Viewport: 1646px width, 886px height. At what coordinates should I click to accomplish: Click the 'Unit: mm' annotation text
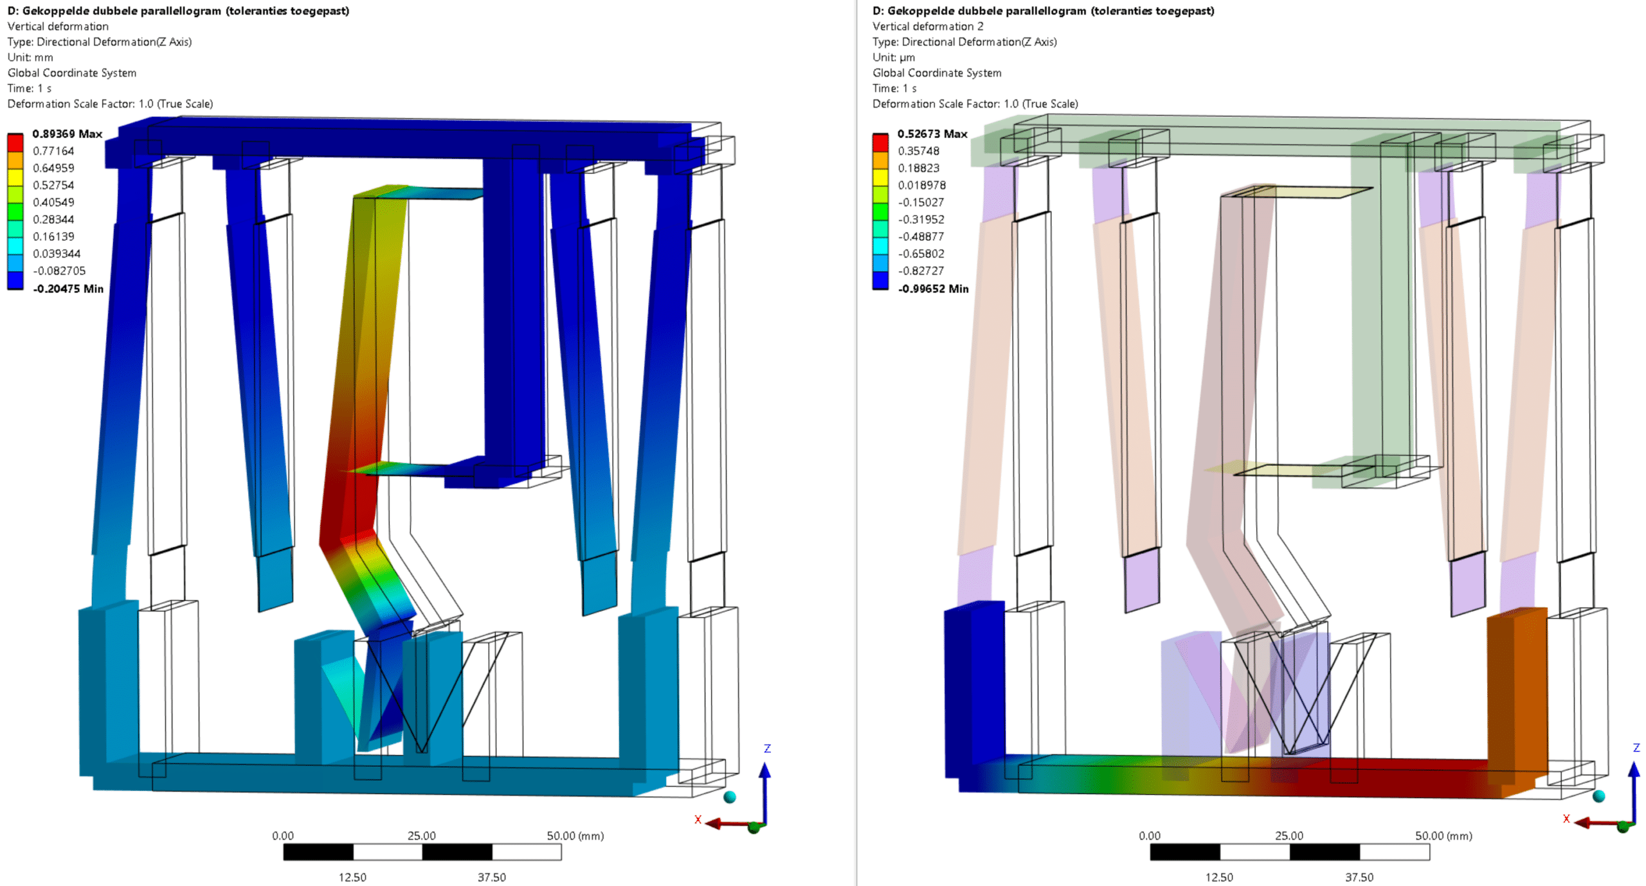tap(30, 57)
